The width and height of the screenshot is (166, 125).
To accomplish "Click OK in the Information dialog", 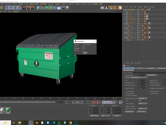I will [x=85, y=53].
